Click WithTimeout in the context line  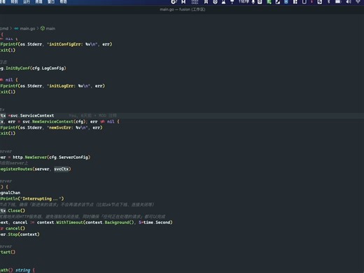(x=69, y=223)
